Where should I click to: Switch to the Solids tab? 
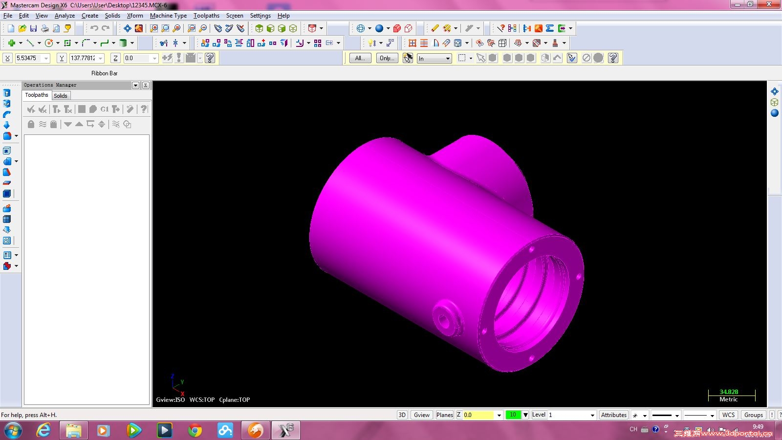click(61, 96)
